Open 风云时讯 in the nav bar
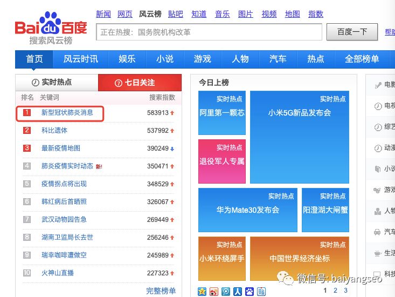 [x=81, y=59]
